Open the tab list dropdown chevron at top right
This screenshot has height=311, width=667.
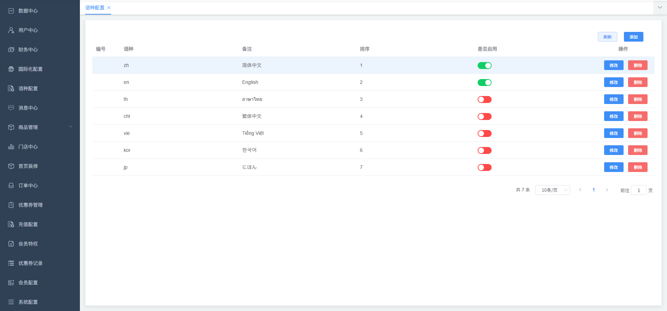660,7
